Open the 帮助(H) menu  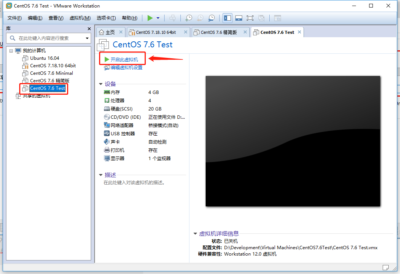[130, 18]
